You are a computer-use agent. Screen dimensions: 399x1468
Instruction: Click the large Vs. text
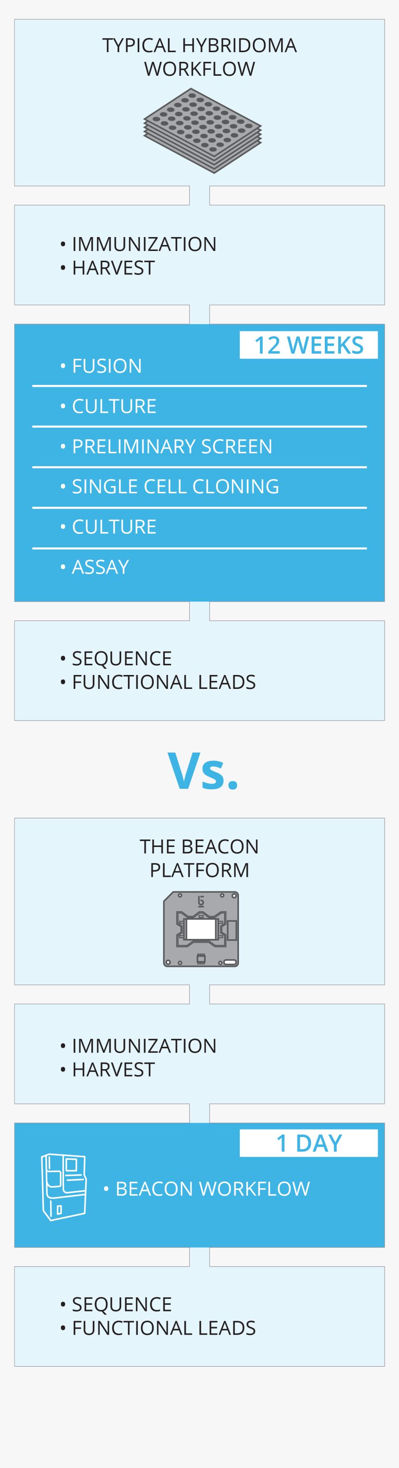pos(202,771)
